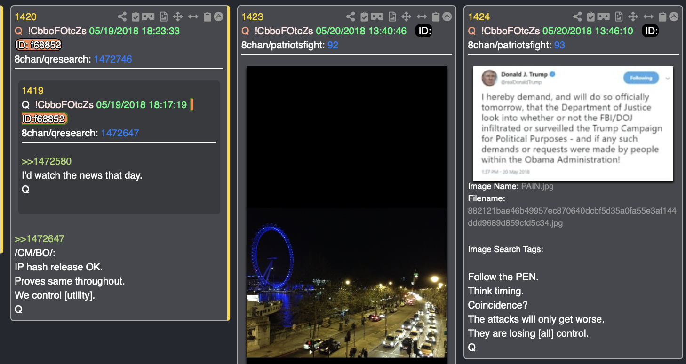The image size is (686, 364).
Task: Open the London Eye night photo
Action: 347,212
